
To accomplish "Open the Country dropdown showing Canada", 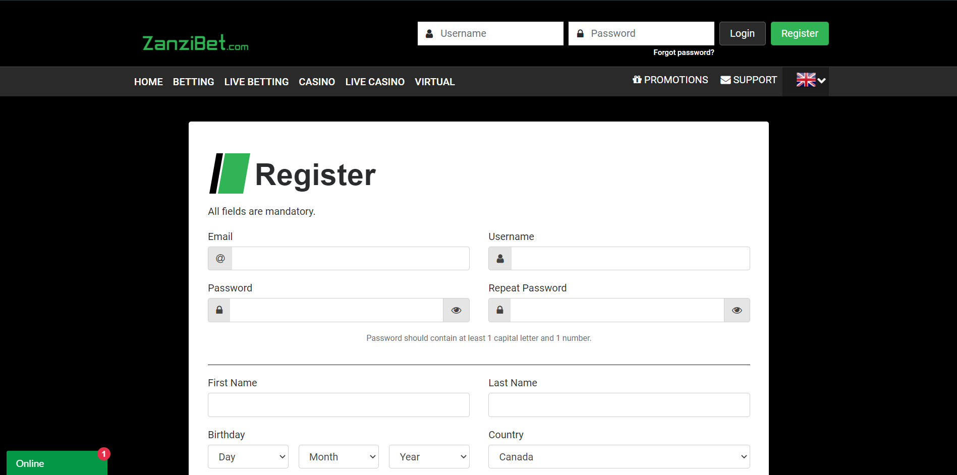I will pyautogui.click(x=618, y=456).
